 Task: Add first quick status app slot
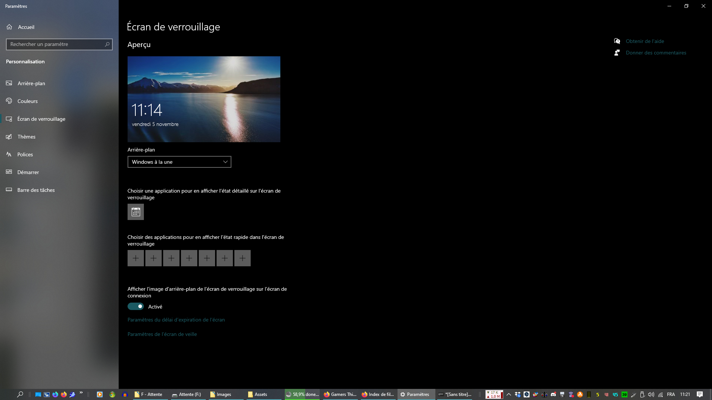(136, 258)
